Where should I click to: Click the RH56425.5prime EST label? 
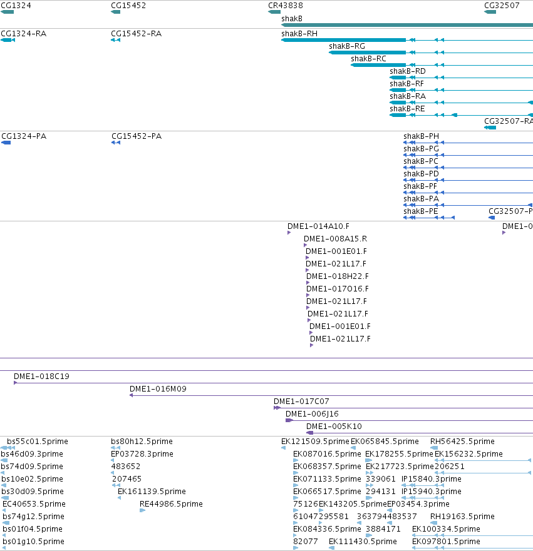point(462,442)
